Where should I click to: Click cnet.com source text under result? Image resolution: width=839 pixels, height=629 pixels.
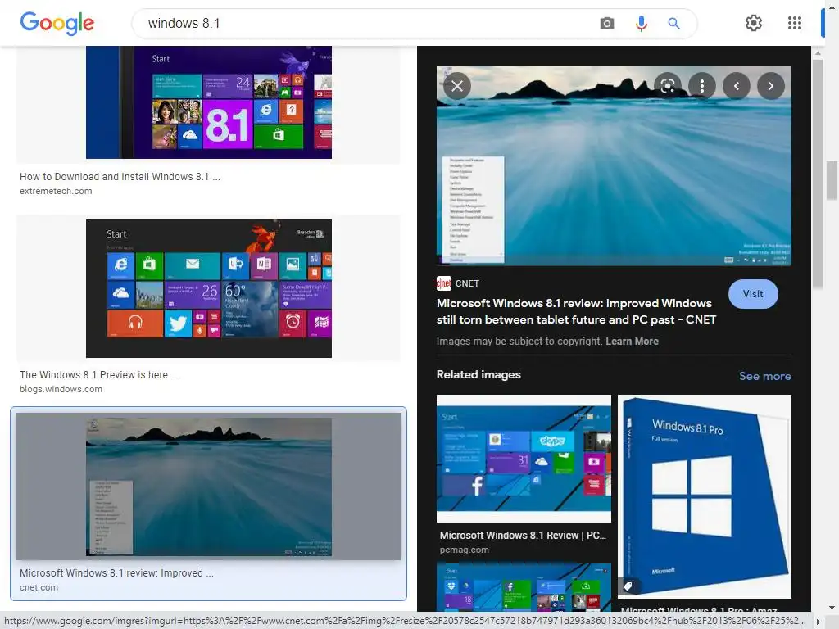coord(39,587)
